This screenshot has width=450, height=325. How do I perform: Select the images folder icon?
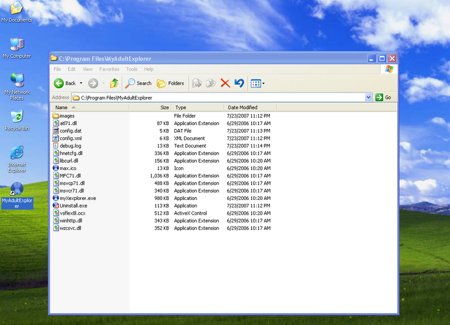[56, 116]
